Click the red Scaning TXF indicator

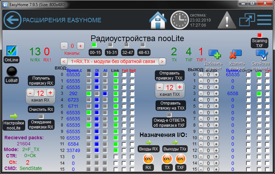[260, 35]
